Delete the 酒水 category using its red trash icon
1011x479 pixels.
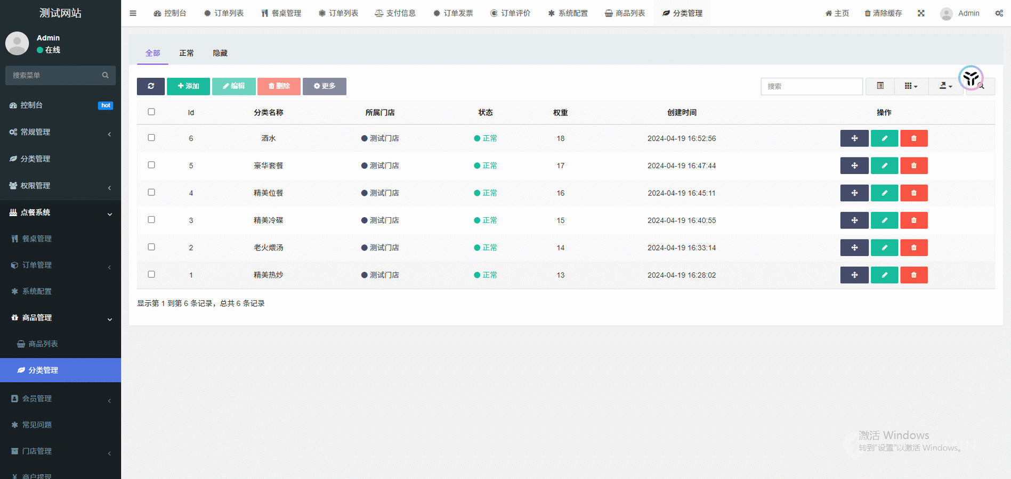click(x=913, y=138)
